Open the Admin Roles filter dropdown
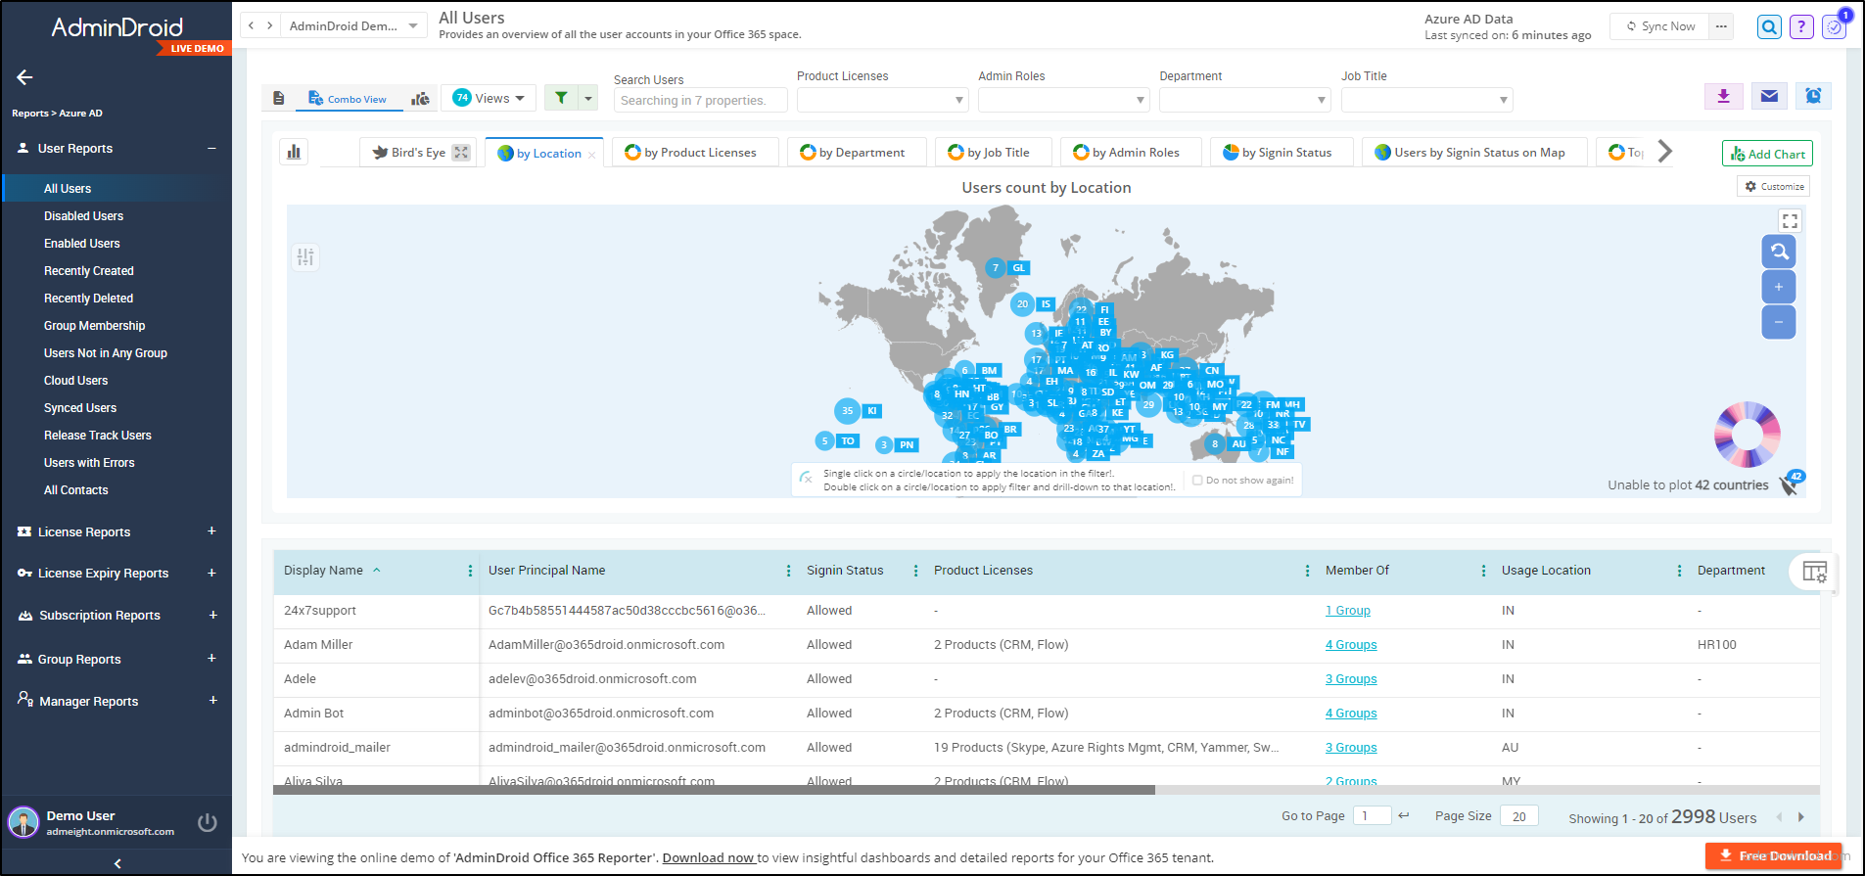 [1063, 100]
